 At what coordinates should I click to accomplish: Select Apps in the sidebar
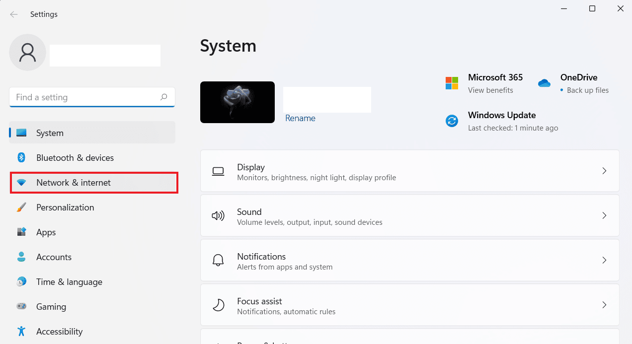tap(92, 232)
